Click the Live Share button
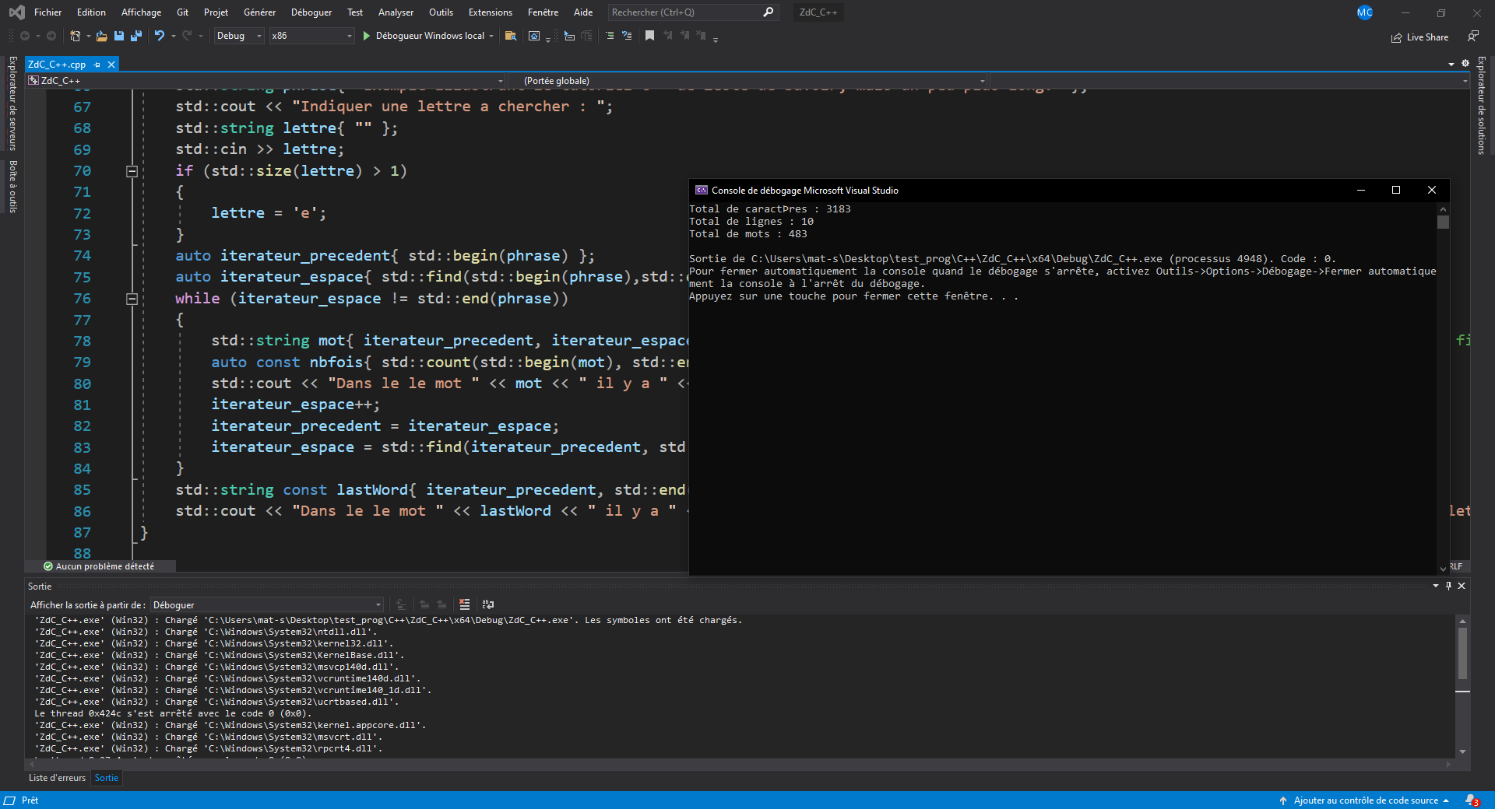The height and width of the screenshot is (809, 1495). pos(1420,37)
